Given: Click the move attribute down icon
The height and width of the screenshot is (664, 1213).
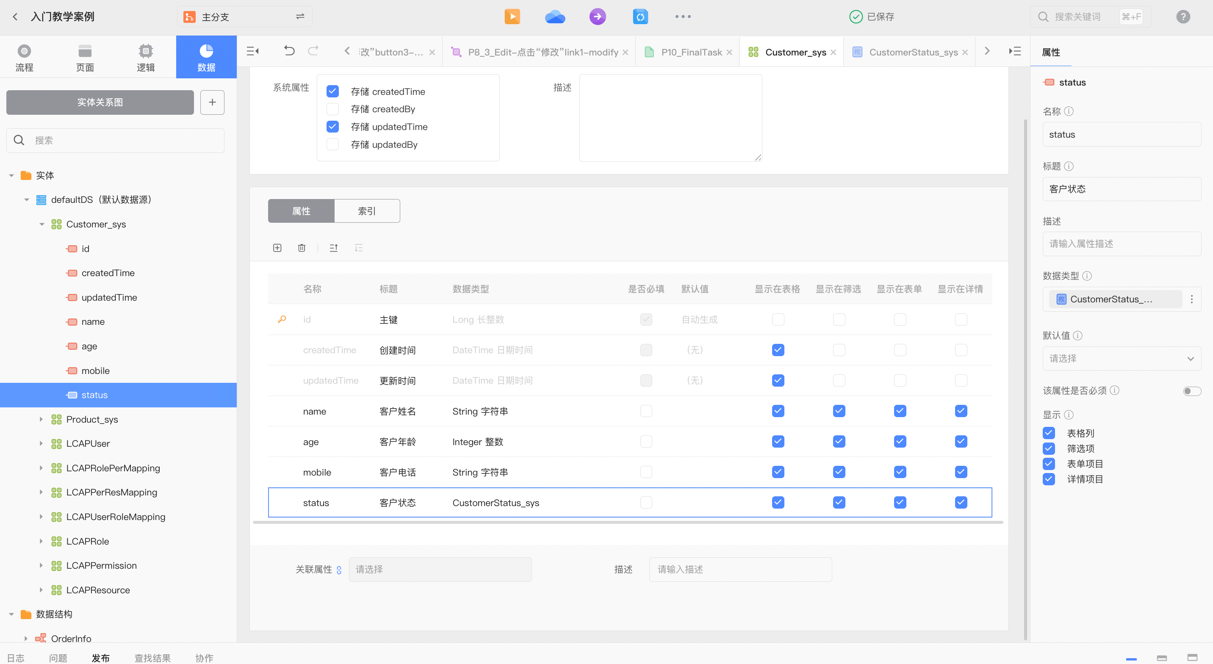Looking at the screenshot, I should [x=358, y=248].
